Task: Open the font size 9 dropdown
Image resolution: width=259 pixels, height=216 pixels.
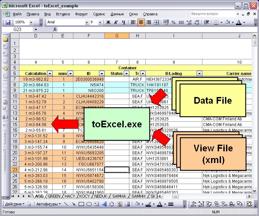Action: pyautogui.click(x=100, y=22)
